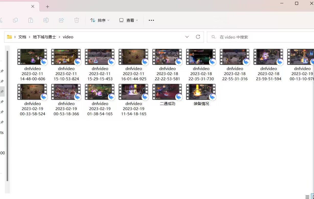314x199 pixels.
Task: Select thumbnail of dnfvideo 2023-02-11 15-29-15-453
Action: 100,57
